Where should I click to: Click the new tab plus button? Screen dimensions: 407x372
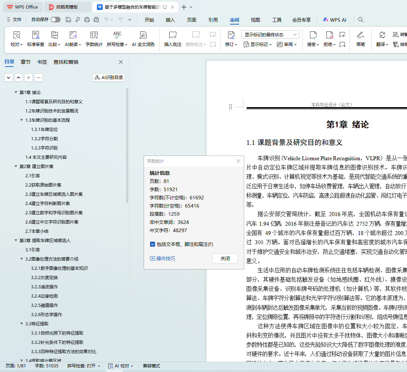click(184, 7)
